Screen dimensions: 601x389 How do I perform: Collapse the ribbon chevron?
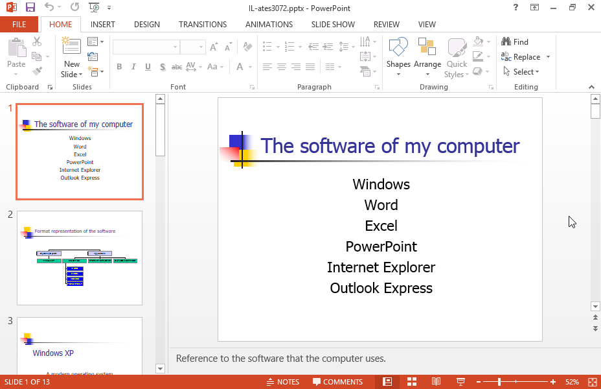pyautogui.click(x=591, y=87)
